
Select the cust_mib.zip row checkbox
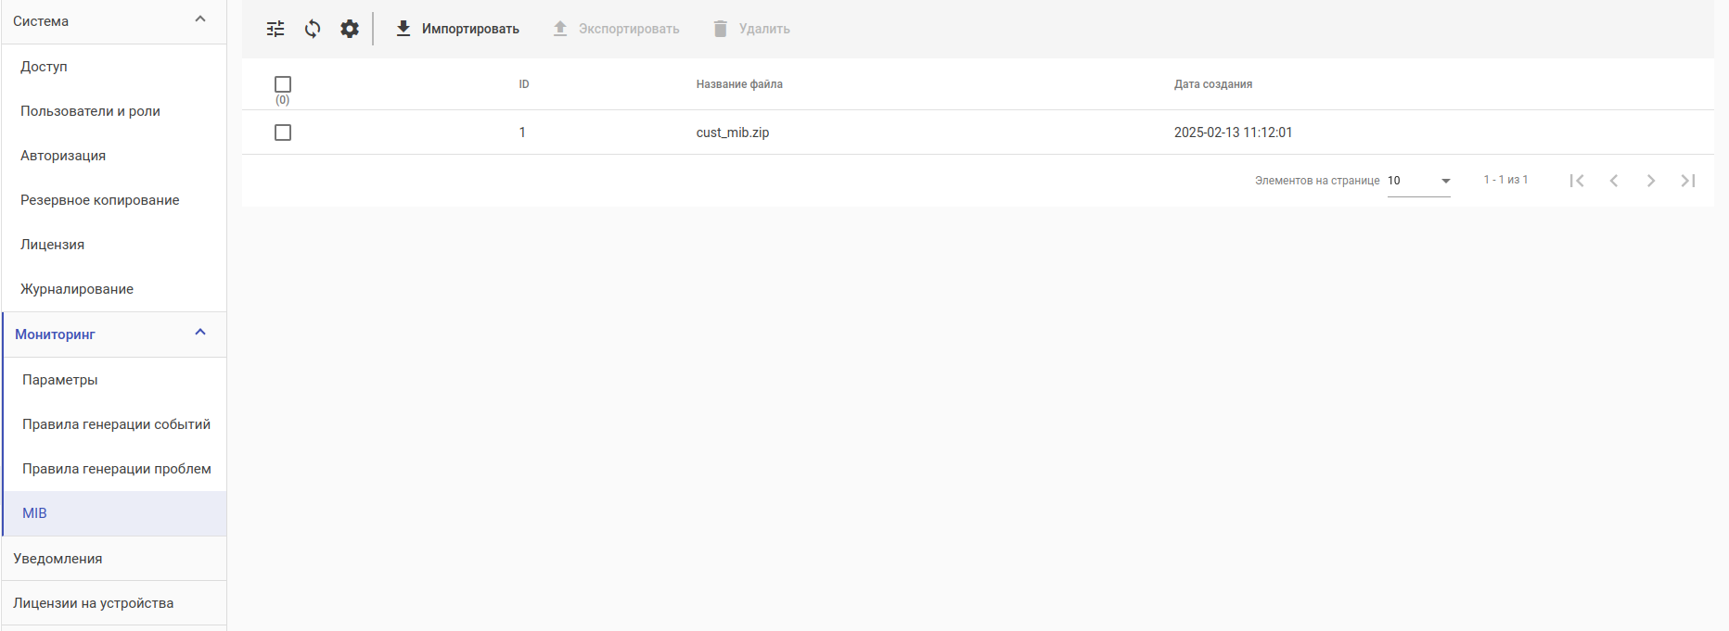(x=283, y=133)
